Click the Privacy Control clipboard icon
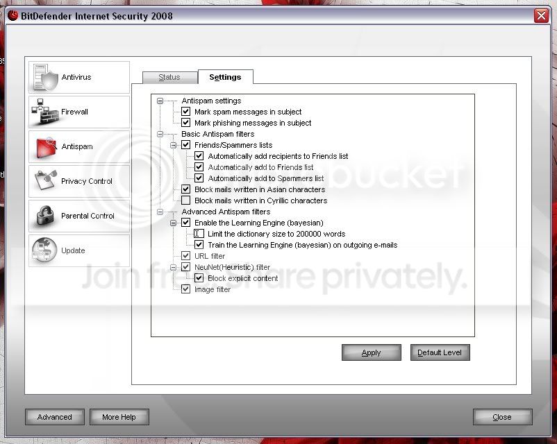557x444 pixels. (45, 180)
